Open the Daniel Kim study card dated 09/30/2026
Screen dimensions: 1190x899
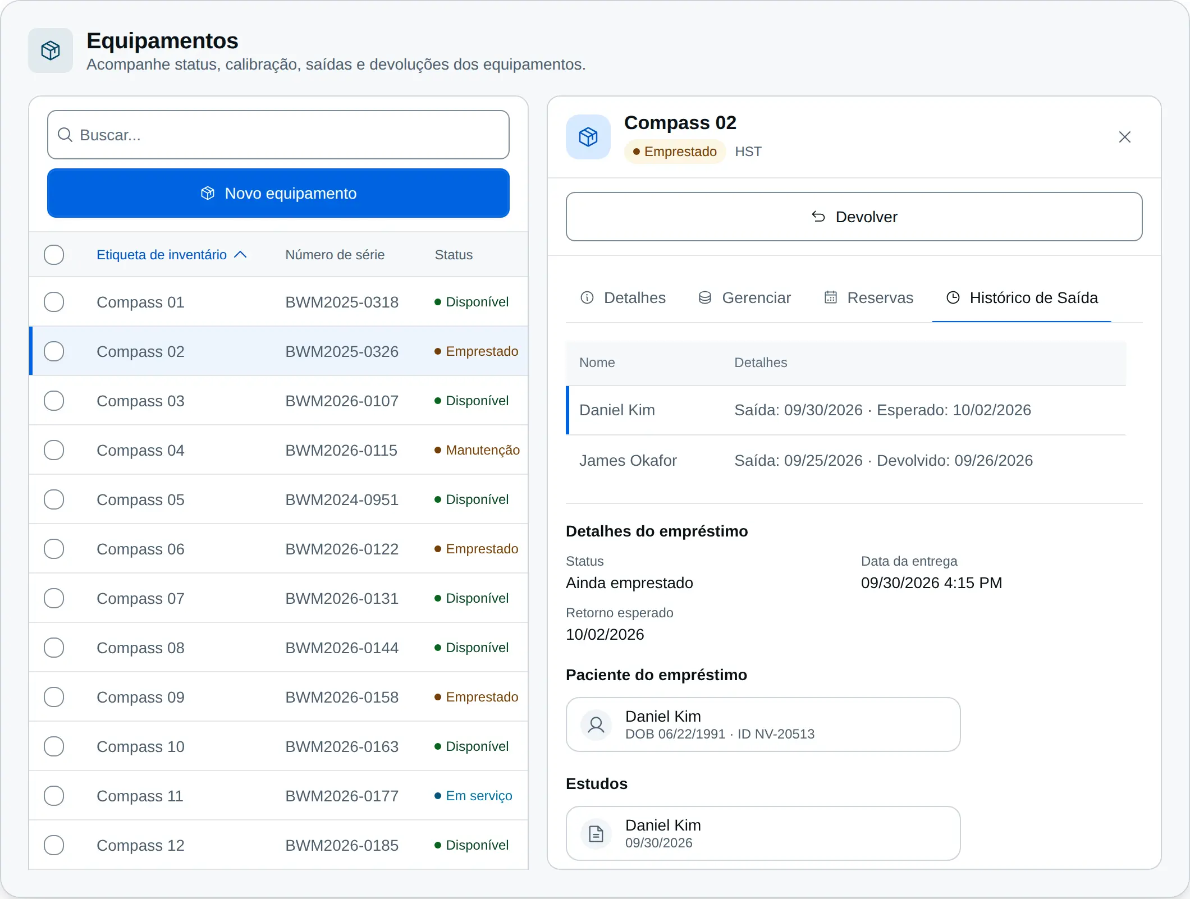click(763, 833)
